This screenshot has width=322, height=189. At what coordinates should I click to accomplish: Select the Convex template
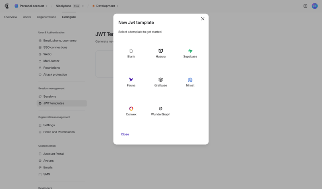click(131, 111)
